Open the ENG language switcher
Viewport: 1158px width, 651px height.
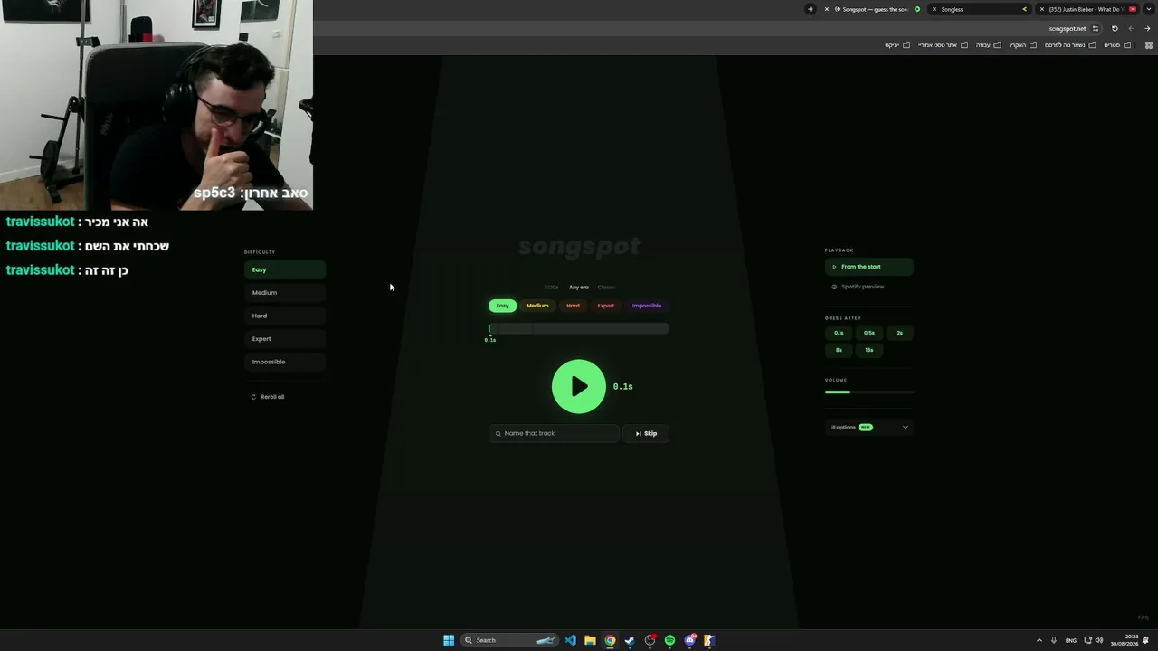point(1071,640)
